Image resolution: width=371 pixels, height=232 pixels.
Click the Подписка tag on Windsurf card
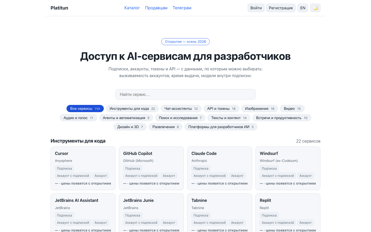[x=269, y=169]
